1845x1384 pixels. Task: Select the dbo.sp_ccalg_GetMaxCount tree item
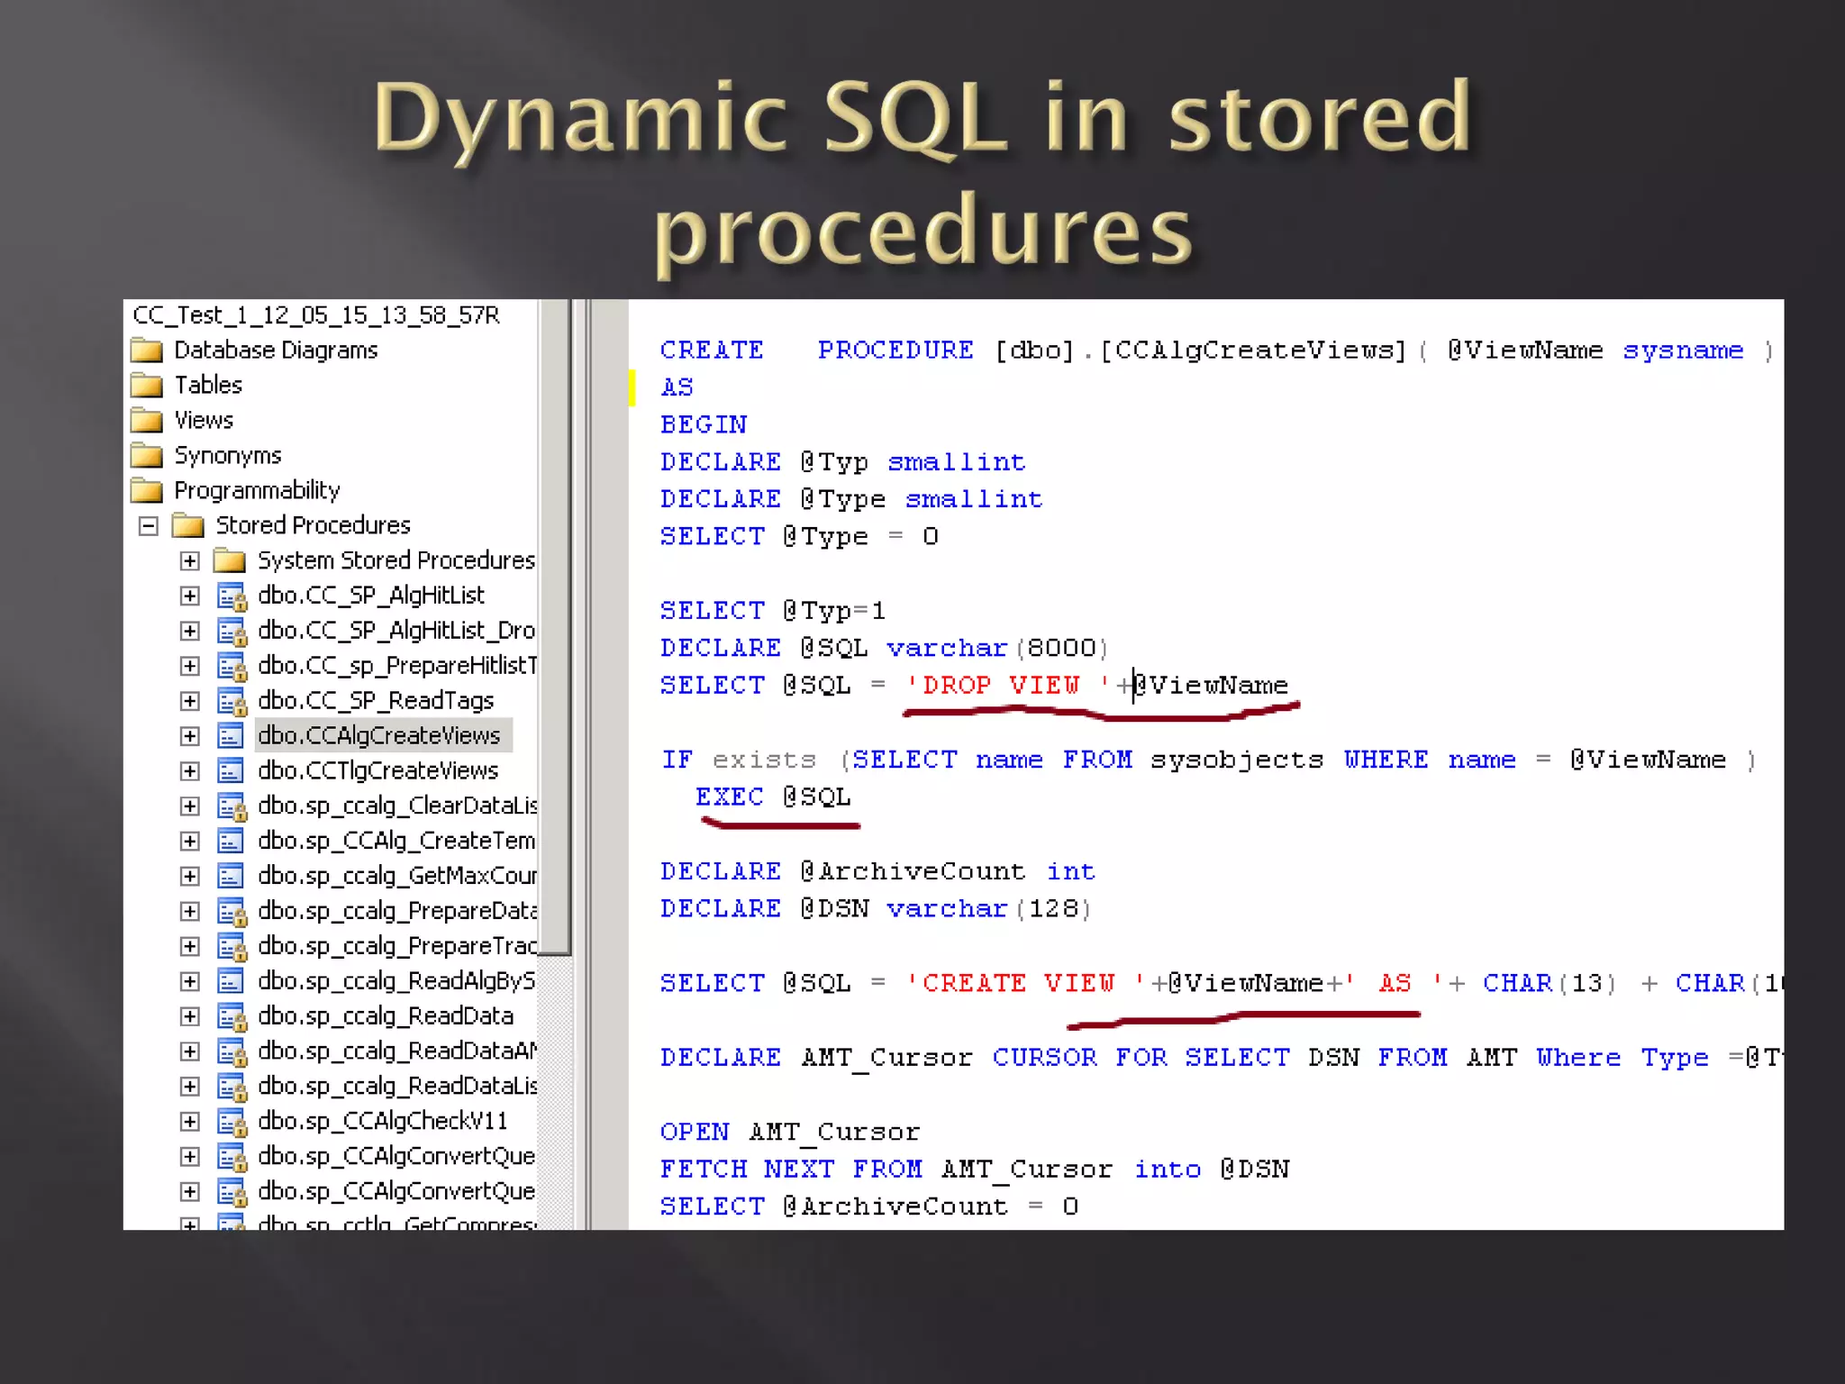point(396,876)
